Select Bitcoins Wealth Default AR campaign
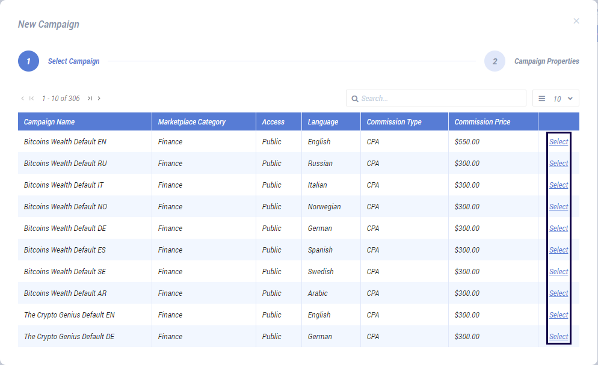 point(558,293)
